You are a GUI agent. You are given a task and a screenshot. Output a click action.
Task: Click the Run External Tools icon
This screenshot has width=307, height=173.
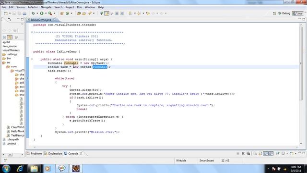50,13
